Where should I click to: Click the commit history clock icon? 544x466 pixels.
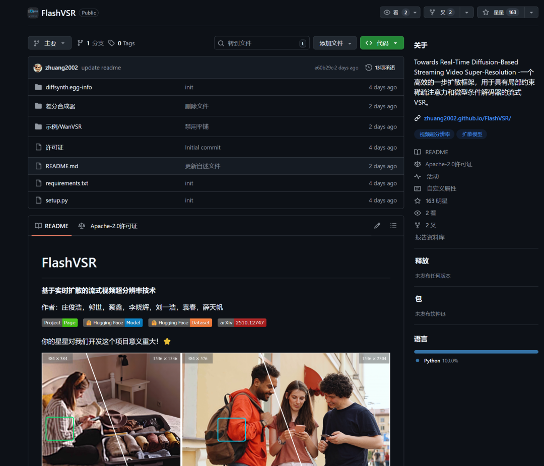[369, 68]
